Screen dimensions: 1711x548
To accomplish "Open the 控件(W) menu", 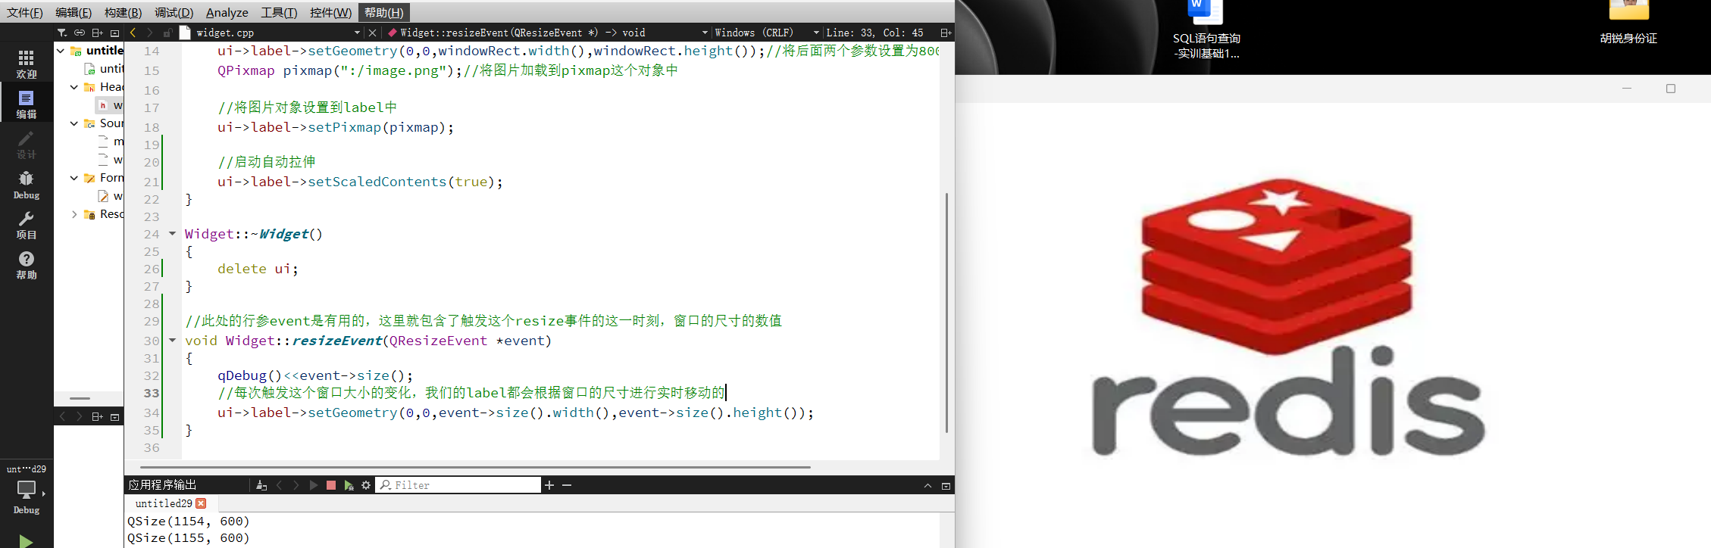I will [330, 12].
